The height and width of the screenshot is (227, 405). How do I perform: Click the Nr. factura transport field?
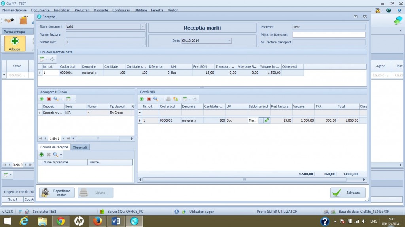(x=329, y=42)
